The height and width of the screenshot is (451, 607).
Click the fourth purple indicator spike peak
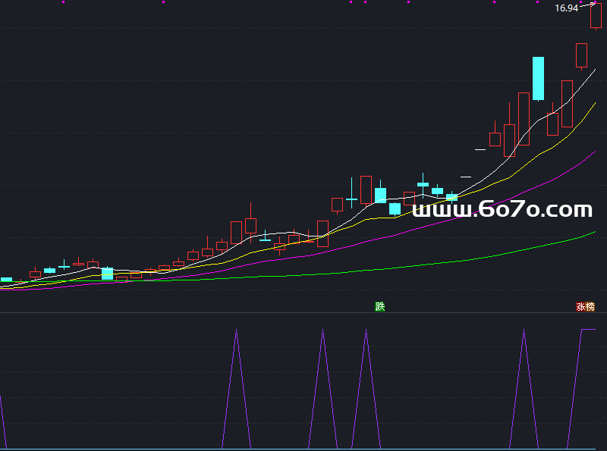pos(523,330)
